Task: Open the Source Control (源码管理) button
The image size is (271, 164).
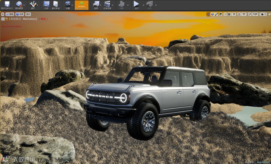Action: [x=19, y=5]
